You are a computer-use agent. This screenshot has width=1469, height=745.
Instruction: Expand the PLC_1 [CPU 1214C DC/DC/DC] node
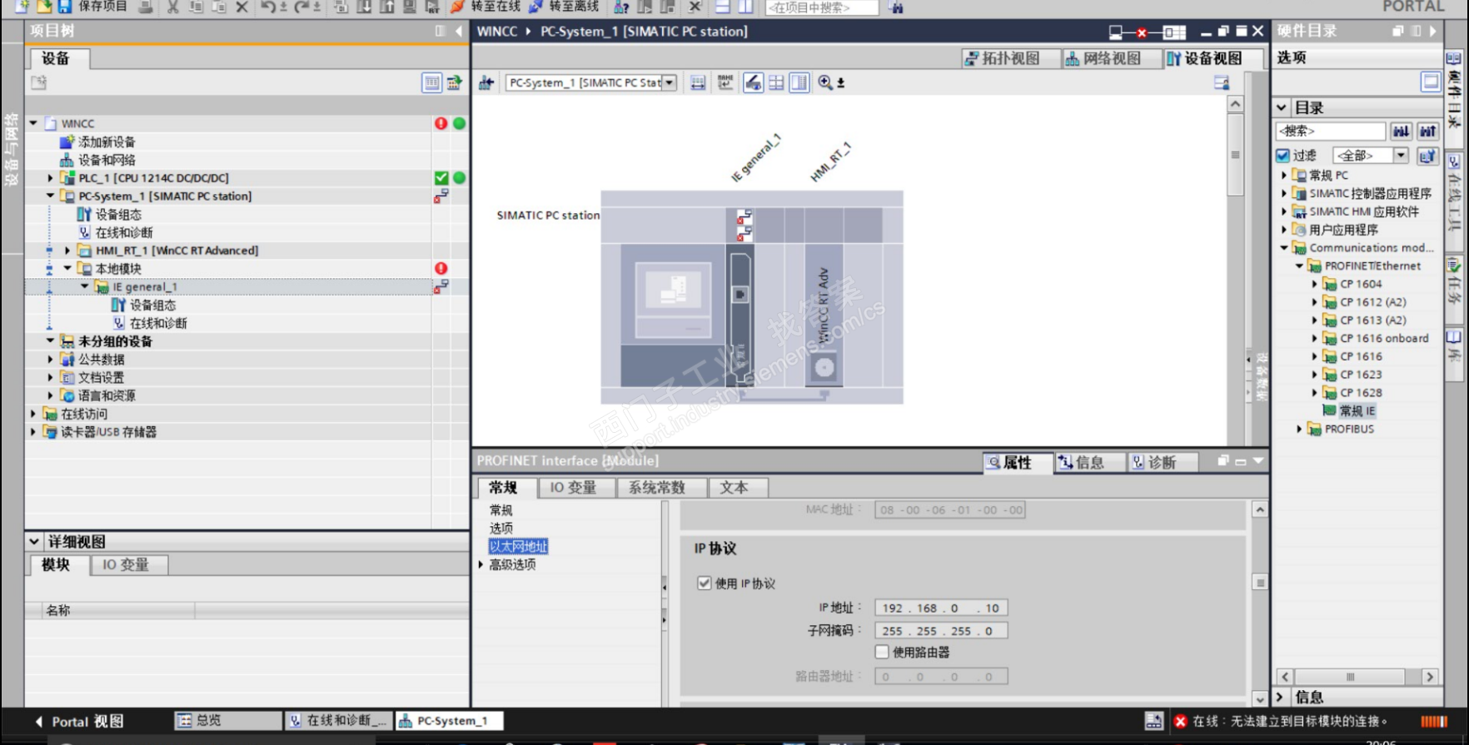50,178
